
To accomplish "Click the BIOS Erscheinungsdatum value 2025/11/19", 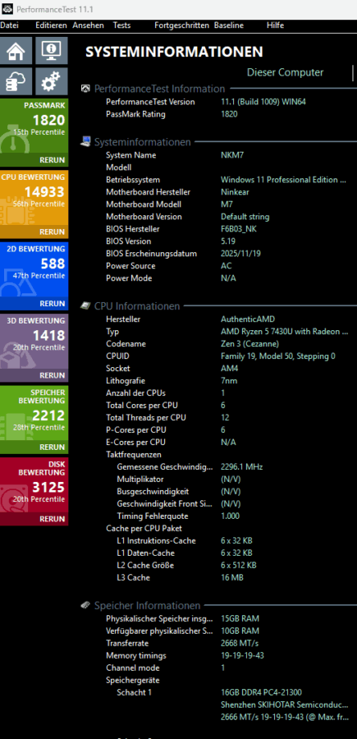I will [240, 254].
